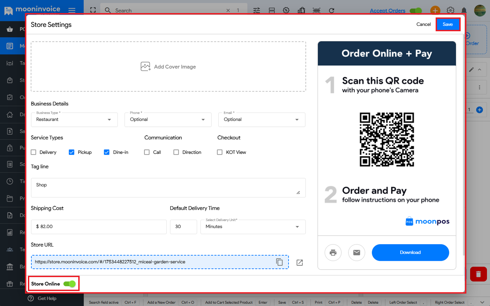This screenshot has width=490, height=306.
Task: Click the email QR code icon
Action: pyautogui.click(x=356, y=253)
